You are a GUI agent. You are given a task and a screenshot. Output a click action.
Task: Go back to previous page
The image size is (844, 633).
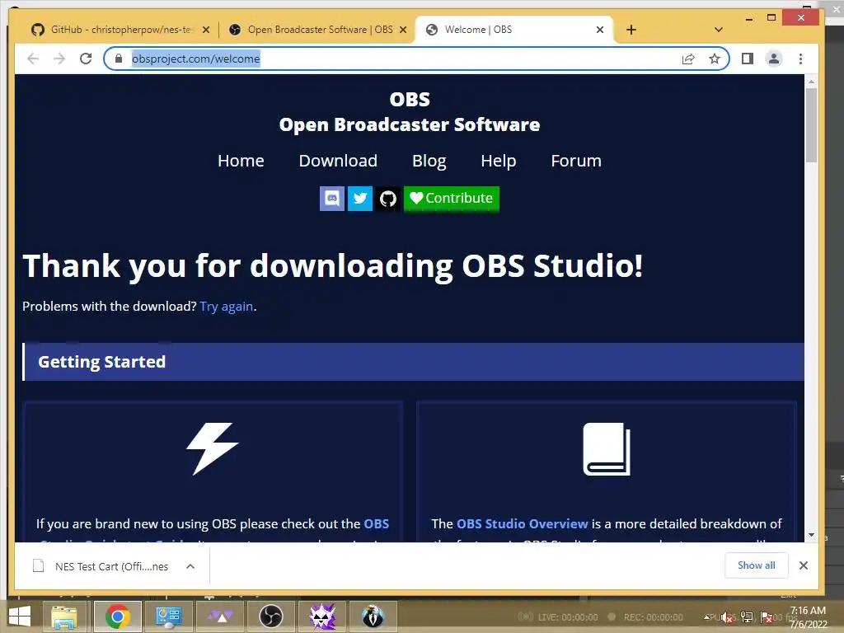coord(33,59)
